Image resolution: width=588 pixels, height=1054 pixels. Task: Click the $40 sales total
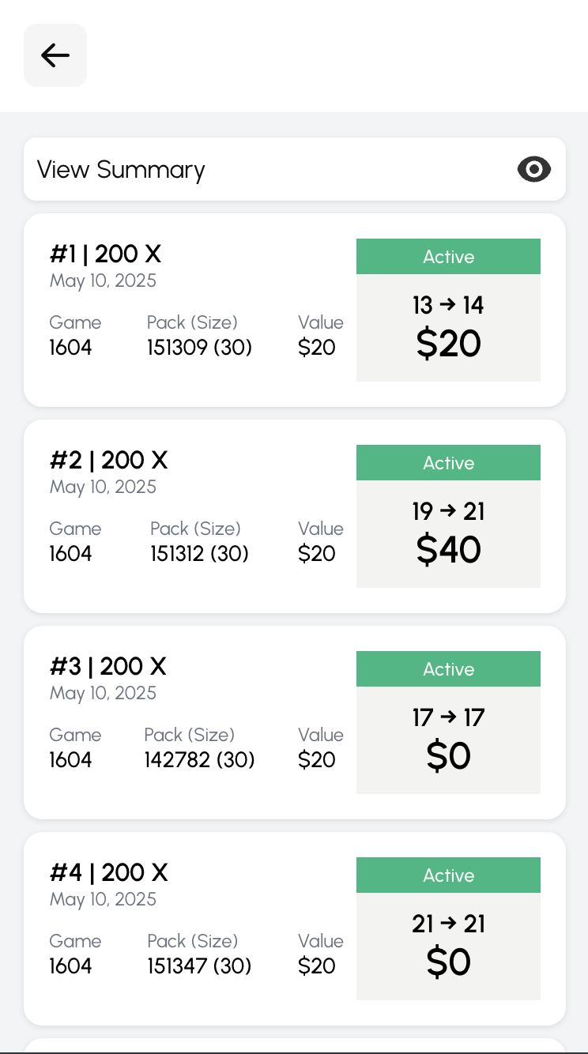click(448, 550)
